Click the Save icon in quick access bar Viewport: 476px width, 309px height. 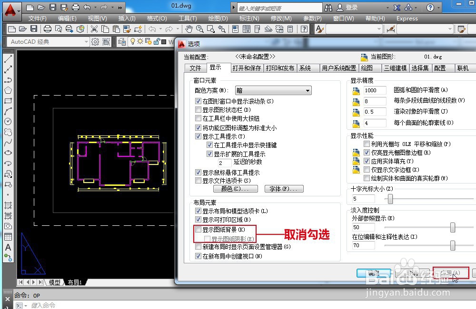(53, 7)
